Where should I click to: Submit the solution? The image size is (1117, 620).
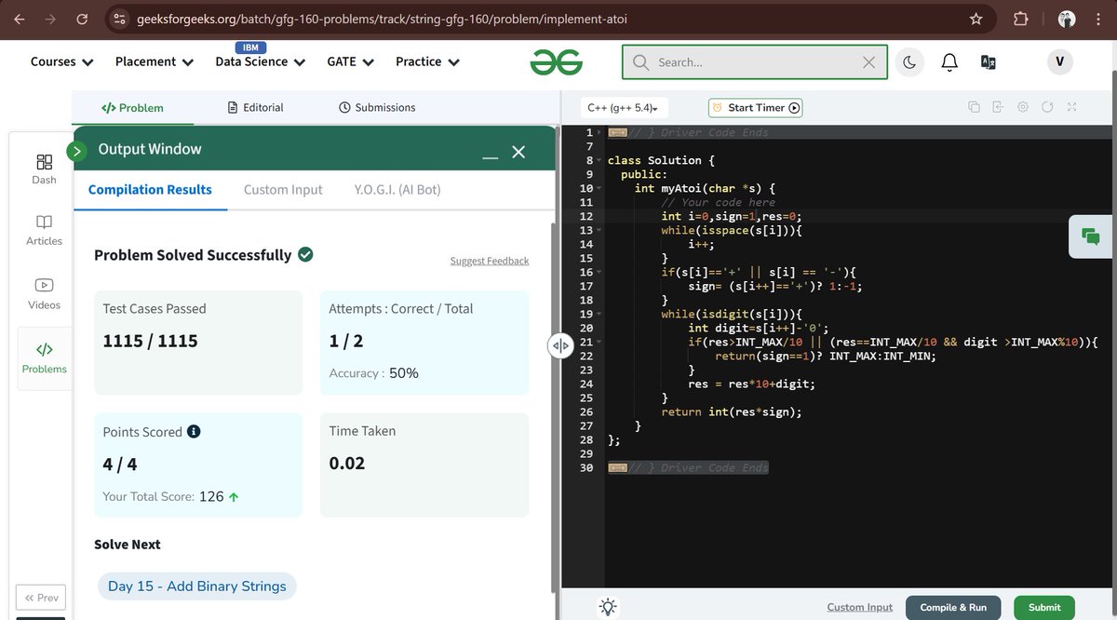[x=1044, y=607]
